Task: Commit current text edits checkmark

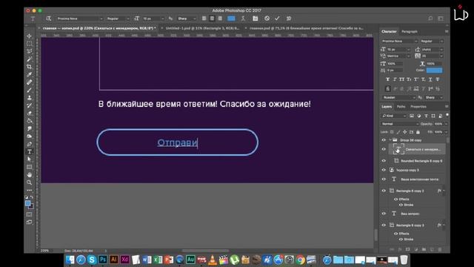Action: point(277,19)
